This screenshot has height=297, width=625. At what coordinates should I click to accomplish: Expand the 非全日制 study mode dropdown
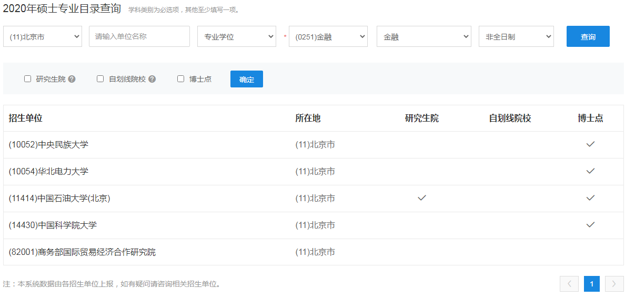coord(516,37)
